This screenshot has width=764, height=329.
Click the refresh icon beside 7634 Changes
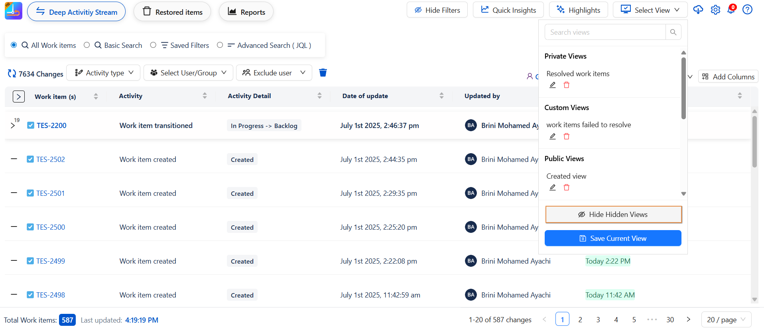click(12, 74)
